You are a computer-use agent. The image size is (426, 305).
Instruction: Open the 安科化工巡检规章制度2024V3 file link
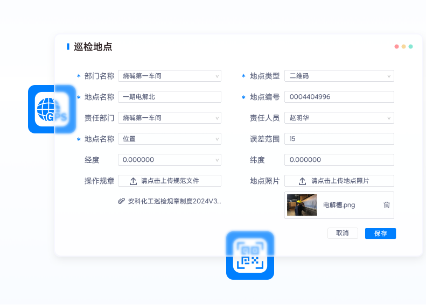coord(174,201)
